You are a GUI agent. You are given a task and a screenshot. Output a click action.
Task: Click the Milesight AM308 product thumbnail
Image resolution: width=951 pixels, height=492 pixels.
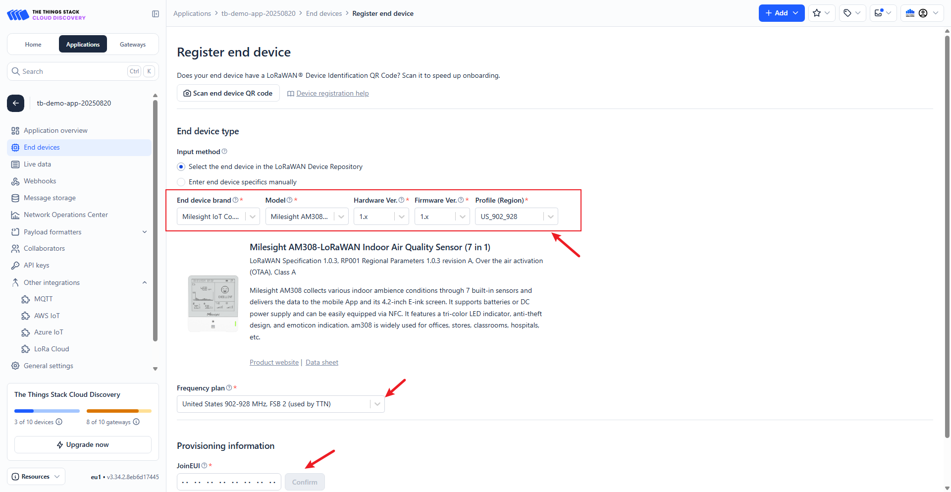click(213, 303)
